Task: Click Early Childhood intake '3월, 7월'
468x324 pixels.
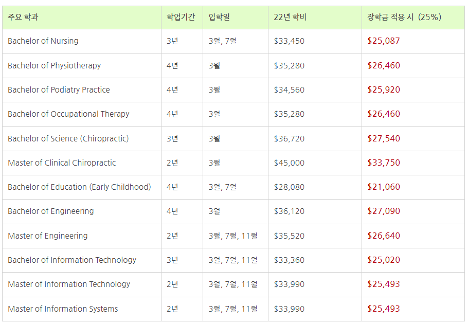Action: pos(222,187)
